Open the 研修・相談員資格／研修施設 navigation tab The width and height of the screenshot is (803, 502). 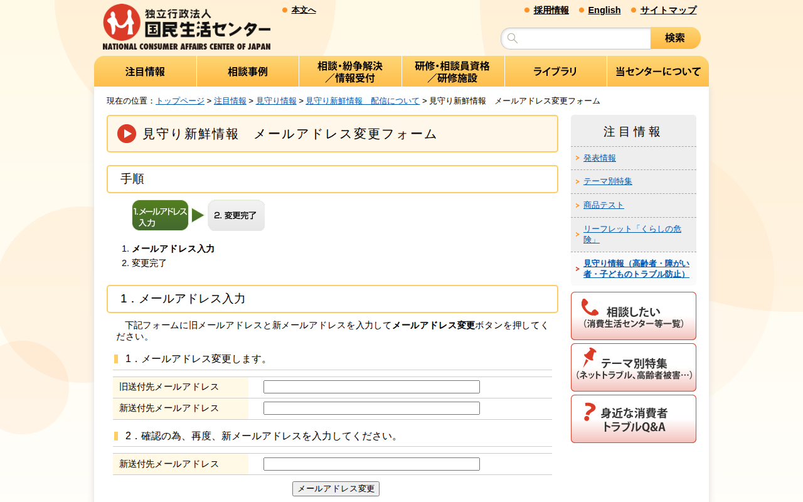453,72
